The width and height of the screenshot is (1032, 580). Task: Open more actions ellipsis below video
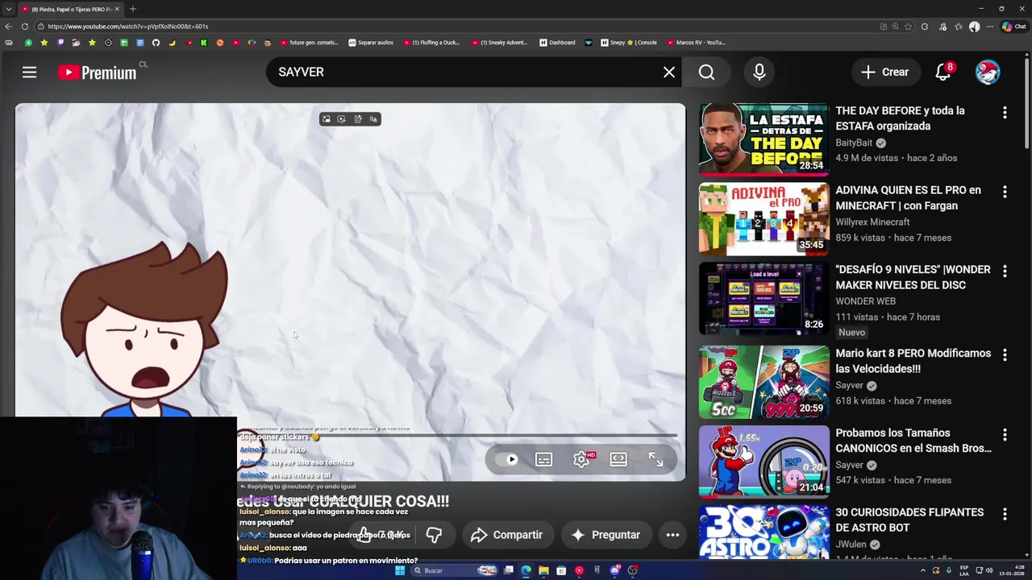(672, 535)
